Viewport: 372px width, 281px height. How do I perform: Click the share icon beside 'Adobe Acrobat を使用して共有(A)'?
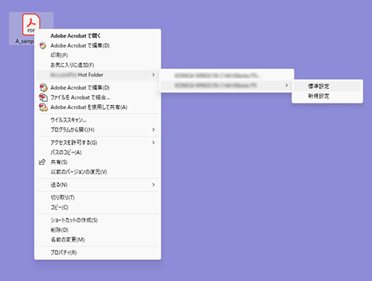43,107
